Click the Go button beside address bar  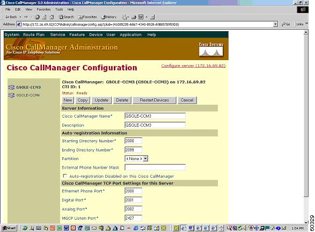pyautogui.click(x=286, y=24)
